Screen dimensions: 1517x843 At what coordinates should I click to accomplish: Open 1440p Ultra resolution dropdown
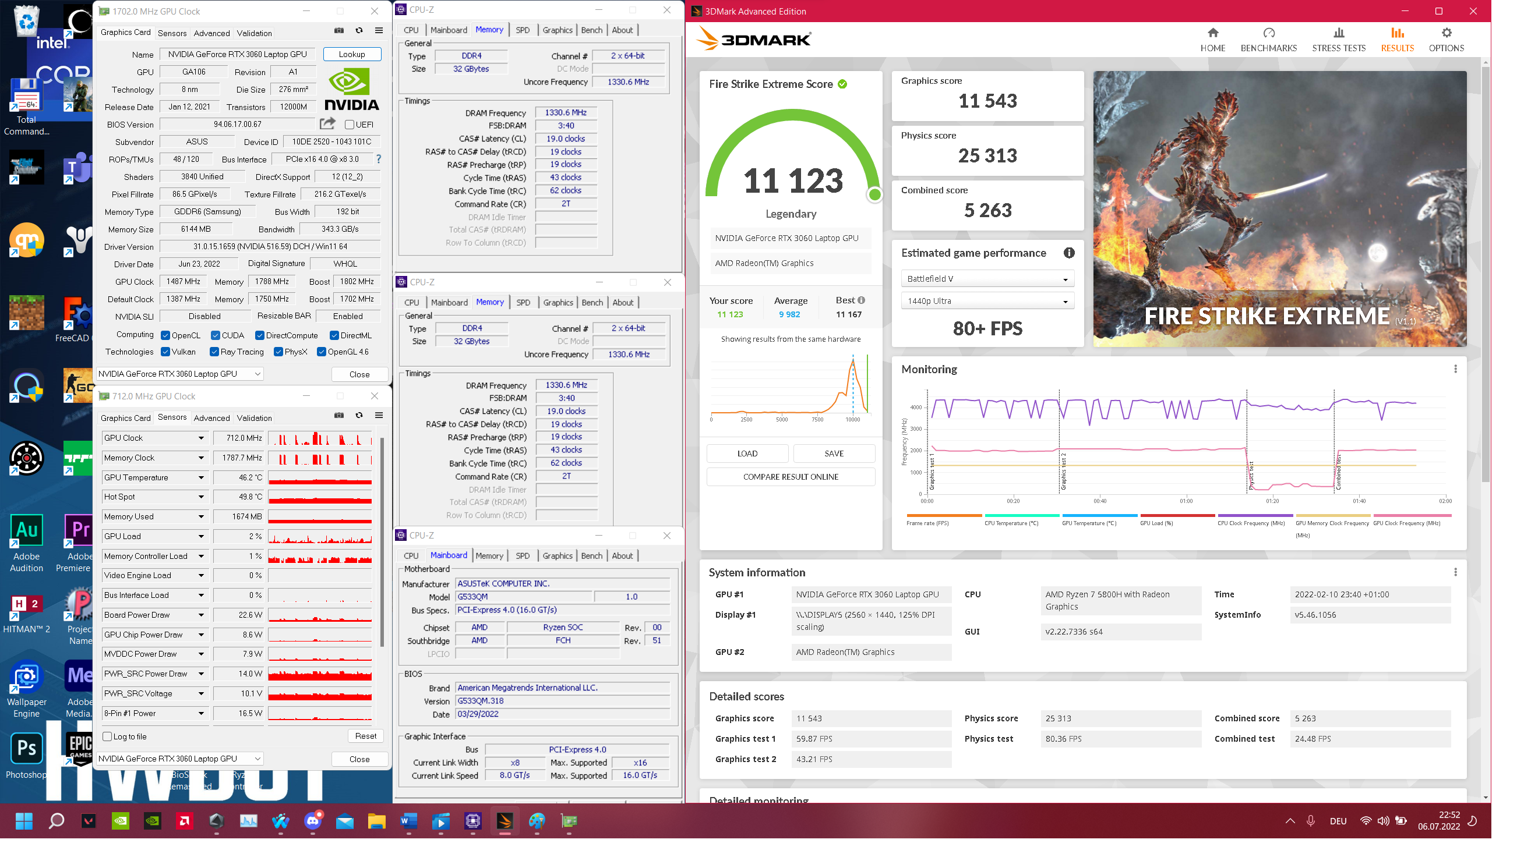987,301
